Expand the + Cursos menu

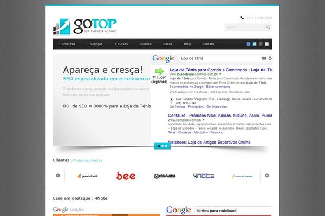click(121, 44)
